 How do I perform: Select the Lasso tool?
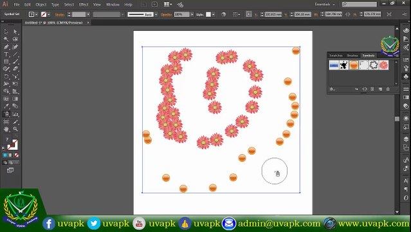[x=15, y=39]
